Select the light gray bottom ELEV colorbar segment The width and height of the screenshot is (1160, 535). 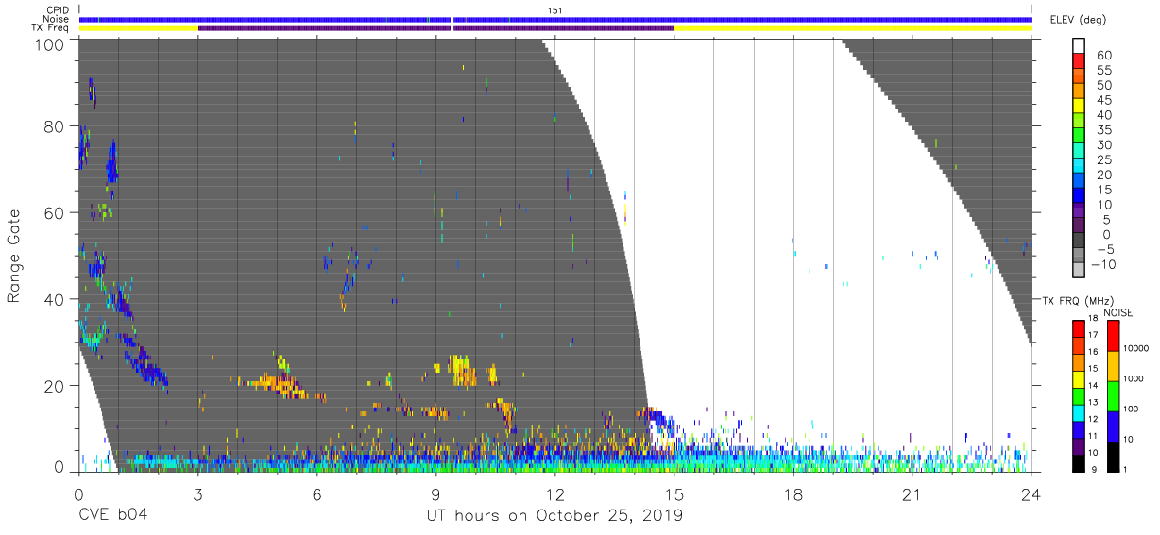point(1081,272)
